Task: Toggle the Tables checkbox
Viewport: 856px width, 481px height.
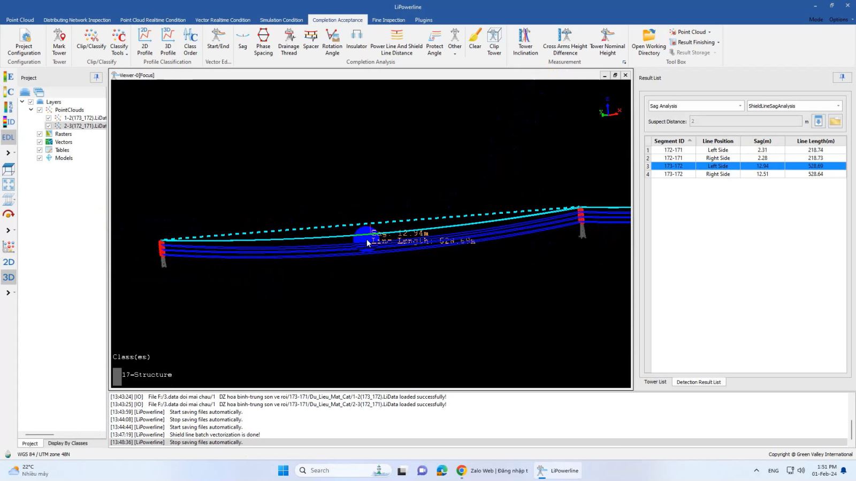Action: click(x=40, y=150)
